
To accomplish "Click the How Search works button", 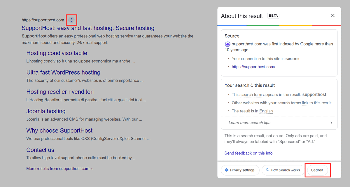I will pos(283,170).
